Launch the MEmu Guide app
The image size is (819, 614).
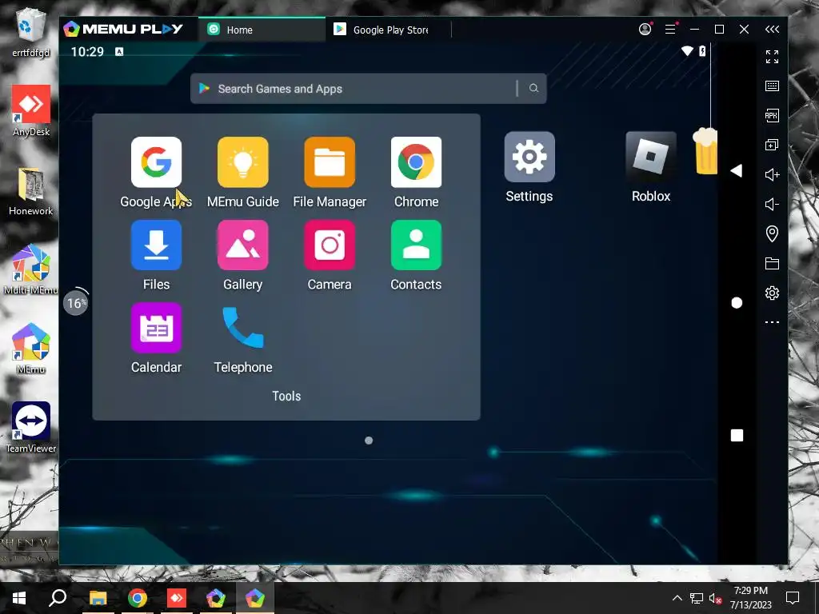tap(243, 162)
